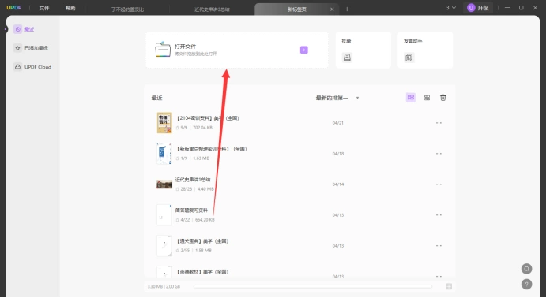Image resolution: width=546 pixels, height=298 pixels.
Task: Open the 帮助 menu
Action: (x=70, y=8)
